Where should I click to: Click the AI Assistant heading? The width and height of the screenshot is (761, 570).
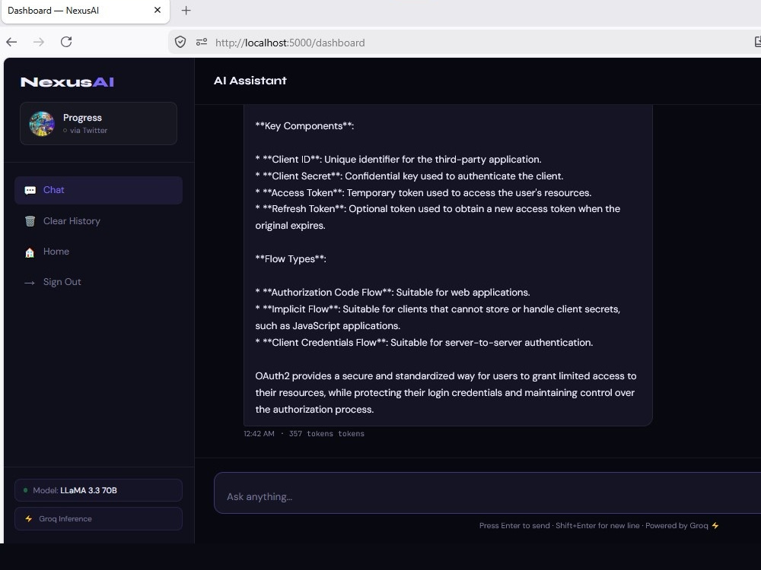[250, 81]
